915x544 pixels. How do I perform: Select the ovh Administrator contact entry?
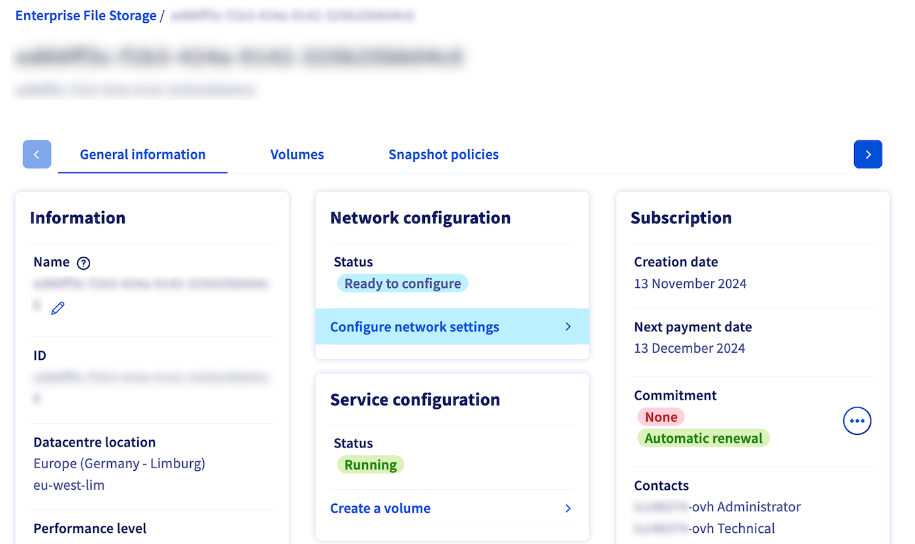[x=717, y=506]
